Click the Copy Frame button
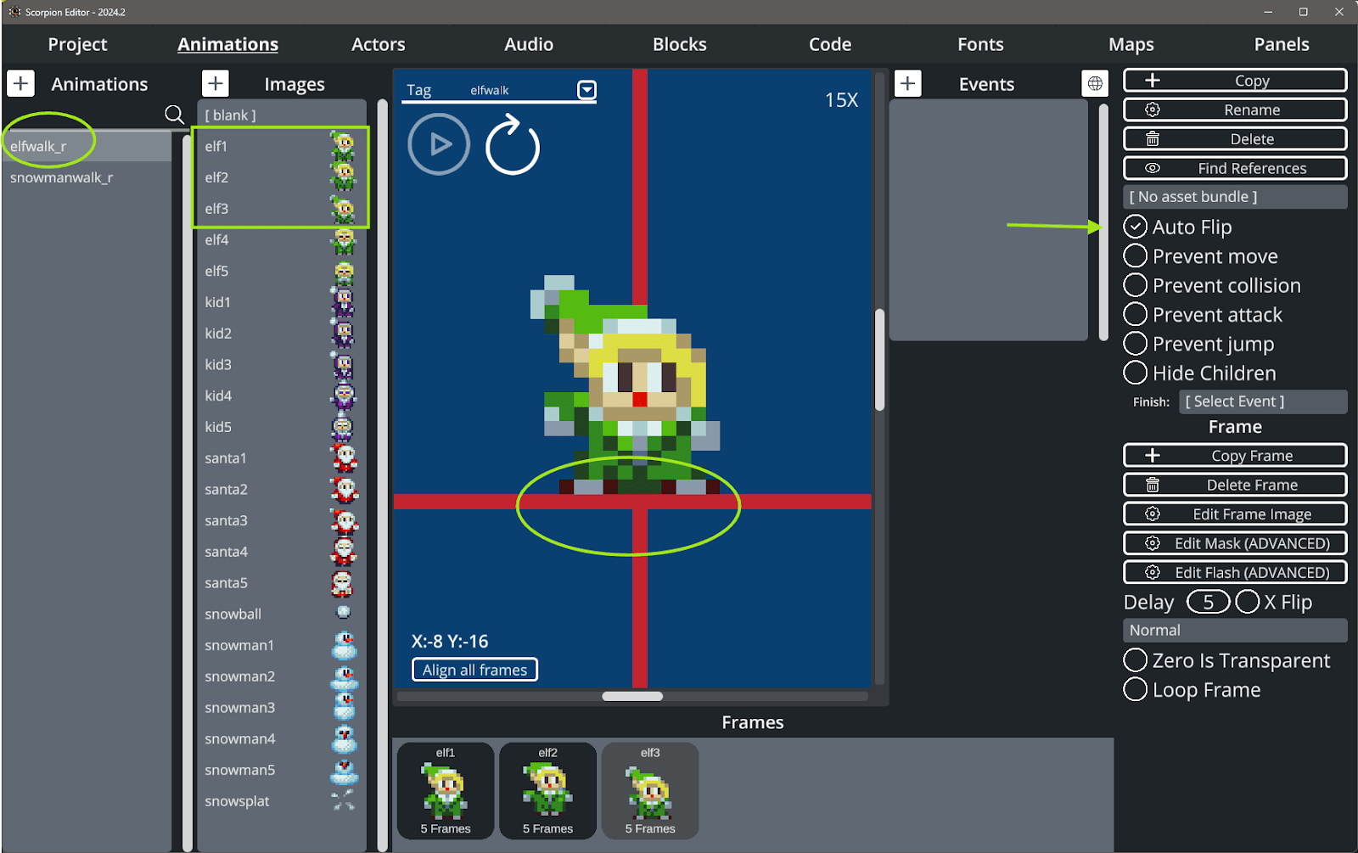Viewport: 1358px width, 853px height. tap(1235, 456)
